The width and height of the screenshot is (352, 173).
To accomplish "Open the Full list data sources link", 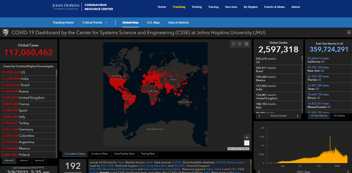I will click(x=176, y=162).
